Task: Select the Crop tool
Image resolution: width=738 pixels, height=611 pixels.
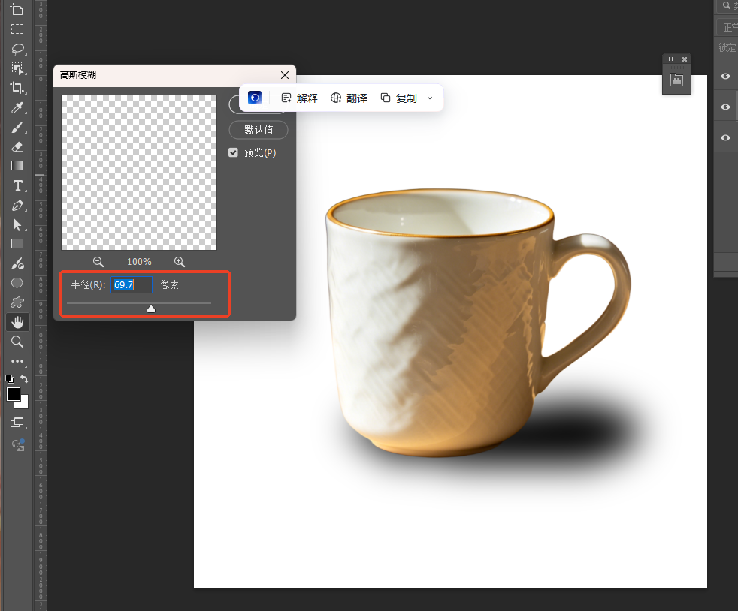Action: [x=17, y=87]
